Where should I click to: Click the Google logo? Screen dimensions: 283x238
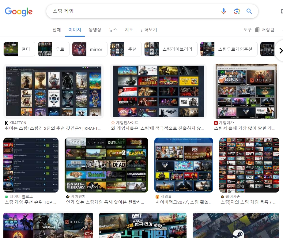coord(18,12)
